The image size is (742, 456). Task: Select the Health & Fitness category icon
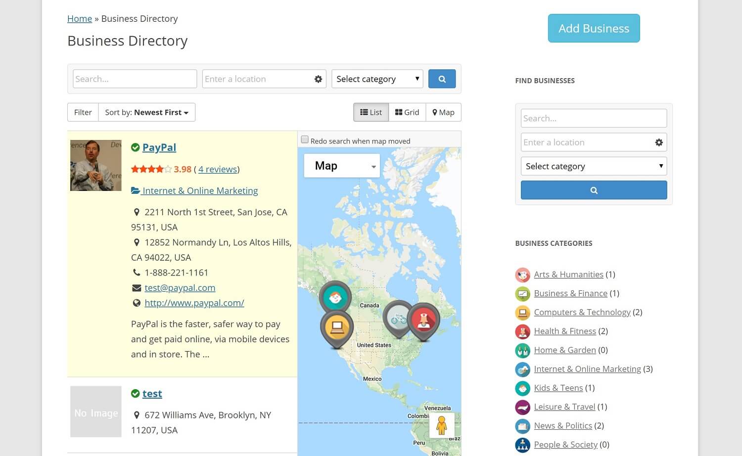tap(522, 331)
